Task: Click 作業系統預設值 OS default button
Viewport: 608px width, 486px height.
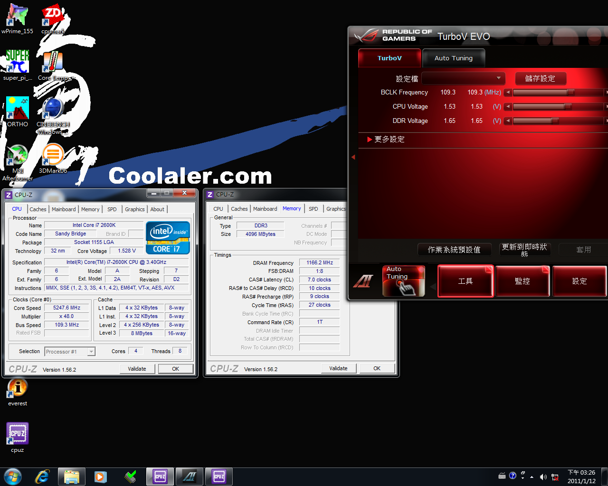Action: pyautogui.click(x=454, y=250)
